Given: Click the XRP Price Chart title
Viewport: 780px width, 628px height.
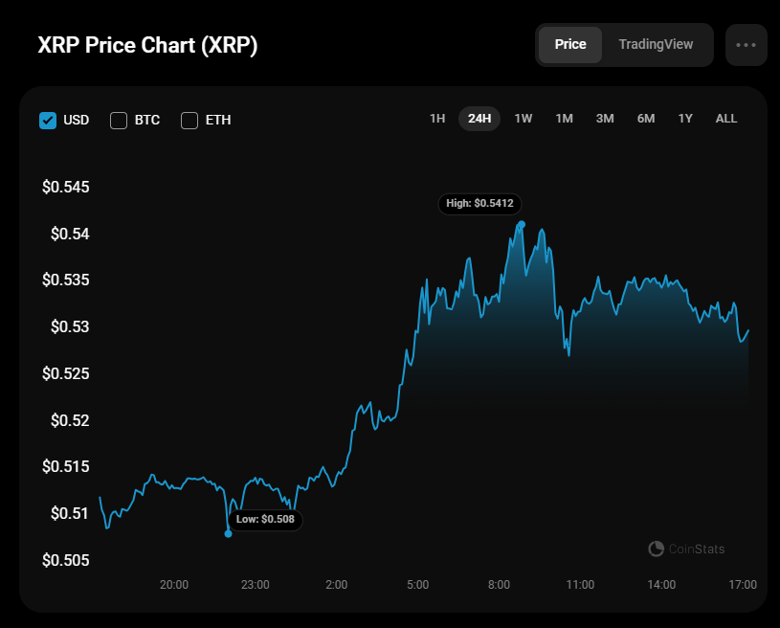Looking at the screenshot, I should click(x=147, y=45).
